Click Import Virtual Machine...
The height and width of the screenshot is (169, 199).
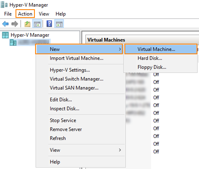coord(76,58)
